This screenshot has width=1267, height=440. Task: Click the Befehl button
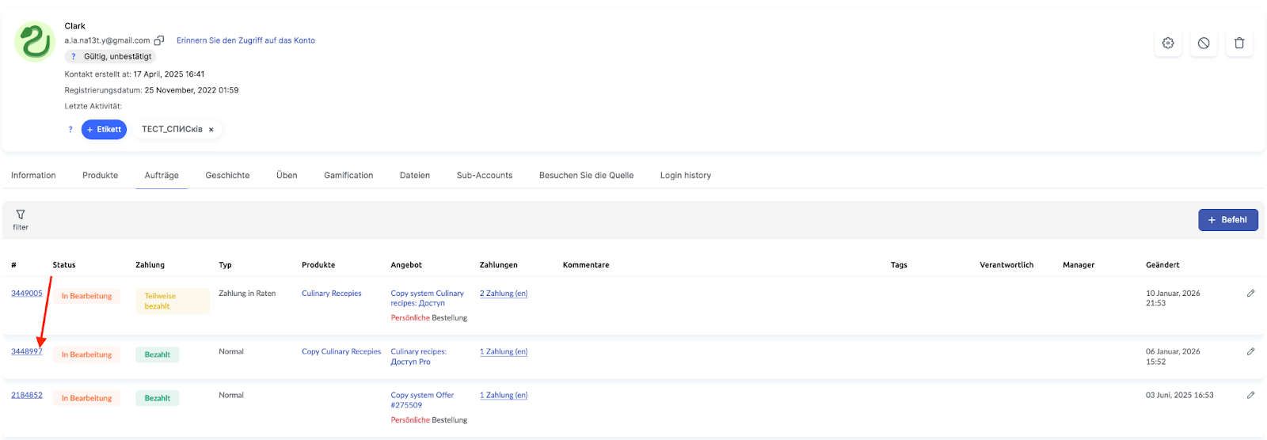pyautogui.click(x=1227, y=220)
